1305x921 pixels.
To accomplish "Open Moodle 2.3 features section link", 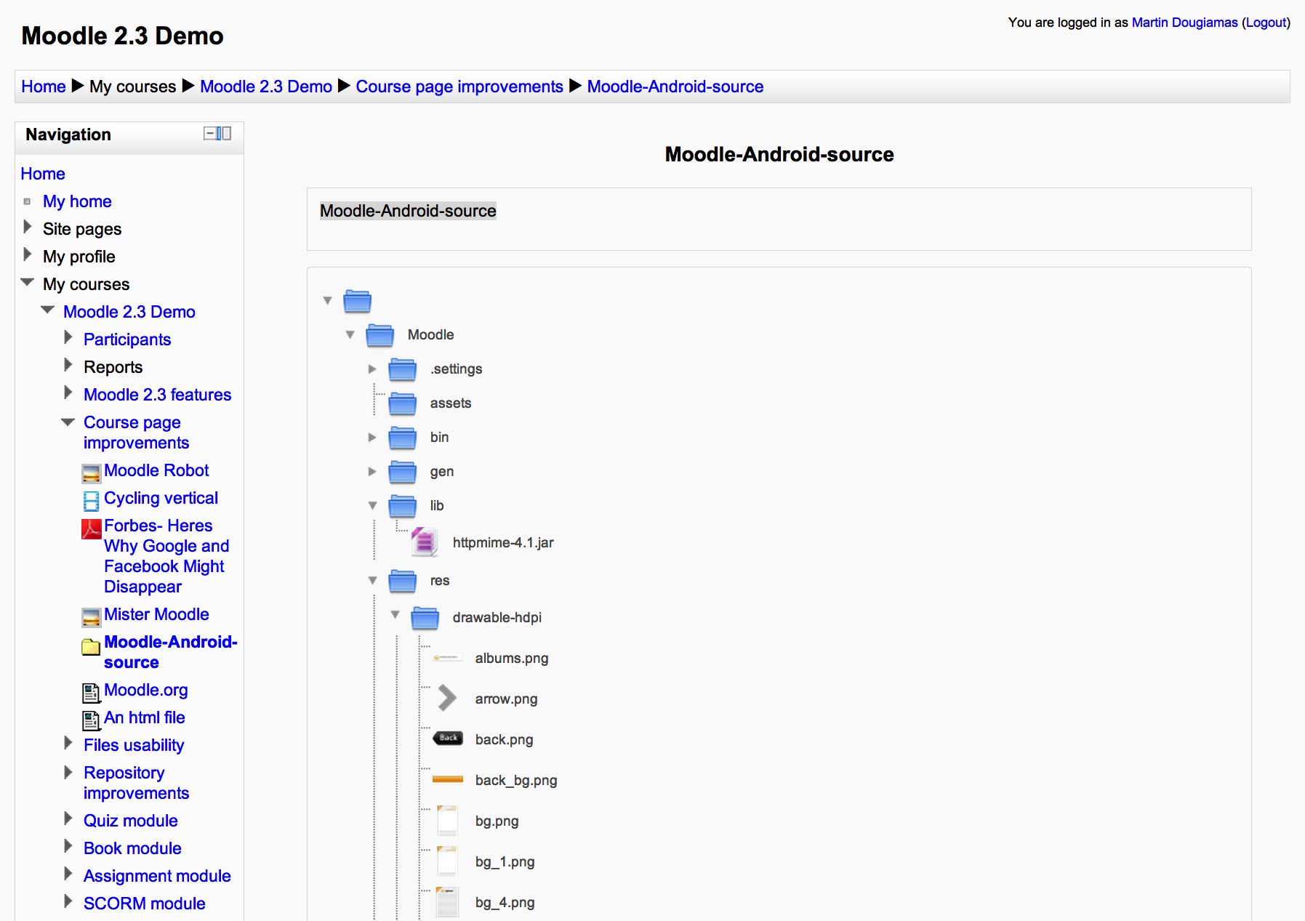I will coord(158,395).
